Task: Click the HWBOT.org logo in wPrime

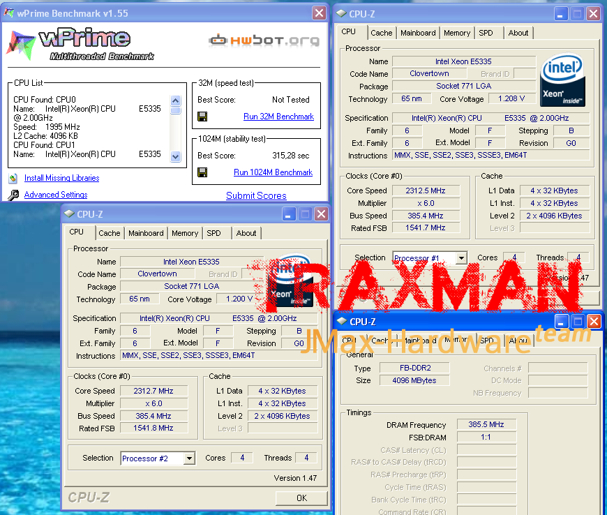Action: pyautogui.click(x=264, y=40)
